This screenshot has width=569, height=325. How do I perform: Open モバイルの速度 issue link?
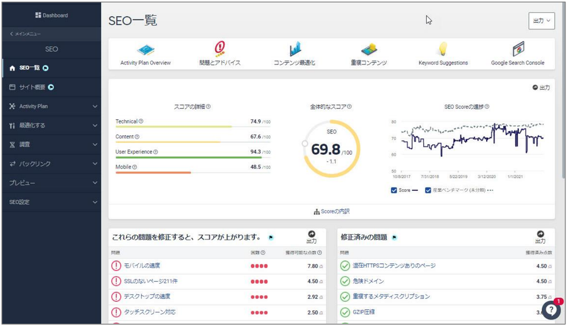pos(142,266)
